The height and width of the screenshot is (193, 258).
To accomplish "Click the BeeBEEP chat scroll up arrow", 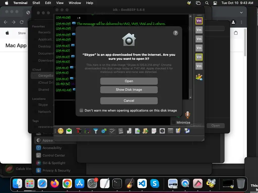I will click(x=190, y=16).
